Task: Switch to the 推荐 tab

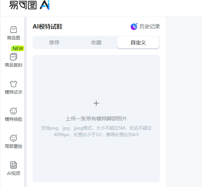Action: 54,42
